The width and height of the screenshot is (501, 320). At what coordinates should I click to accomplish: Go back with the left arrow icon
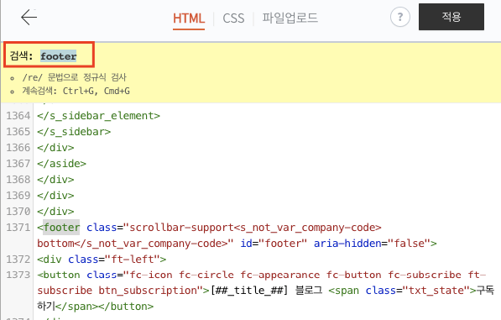(29, 17)
